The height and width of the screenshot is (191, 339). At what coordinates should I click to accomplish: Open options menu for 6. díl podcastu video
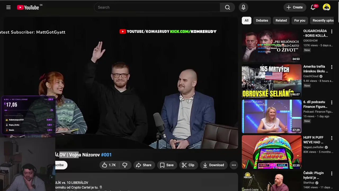point(332,103)
